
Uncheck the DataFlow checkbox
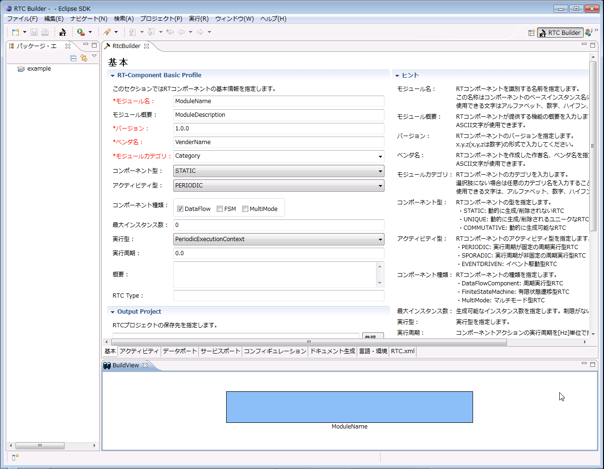pos(180,209)
